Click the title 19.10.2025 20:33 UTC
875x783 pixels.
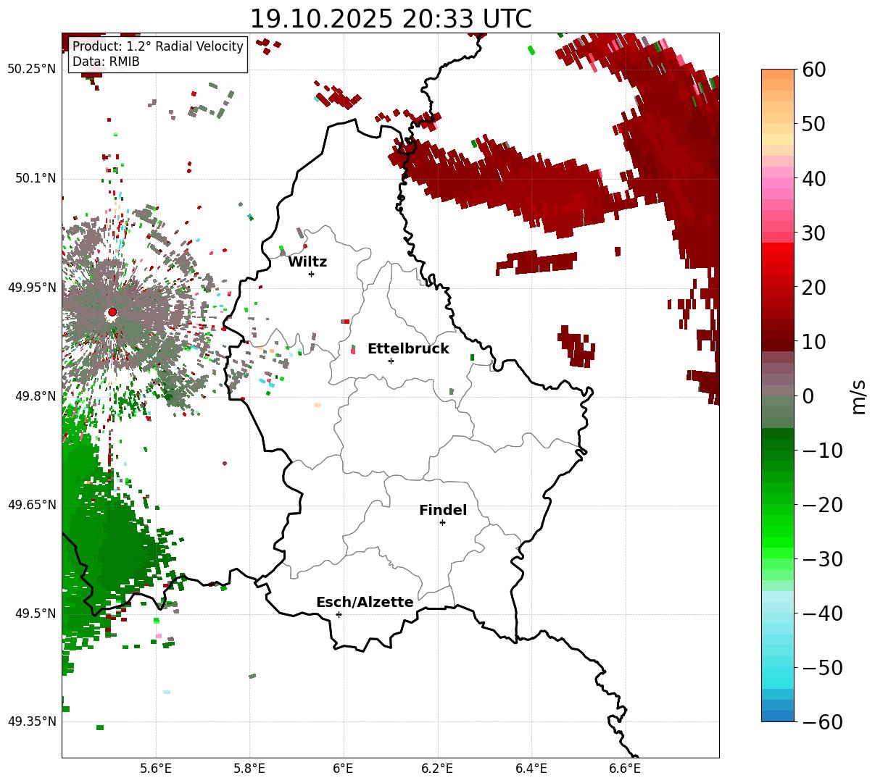391,19
